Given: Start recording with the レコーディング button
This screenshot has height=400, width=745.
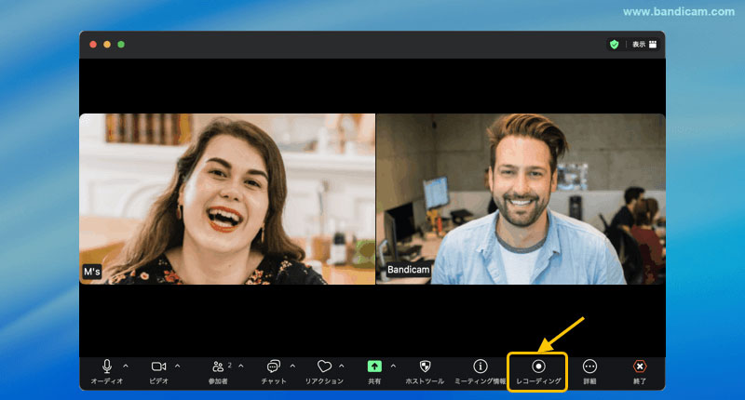Looking at the screenshot, I should click(x=538, y=367).
